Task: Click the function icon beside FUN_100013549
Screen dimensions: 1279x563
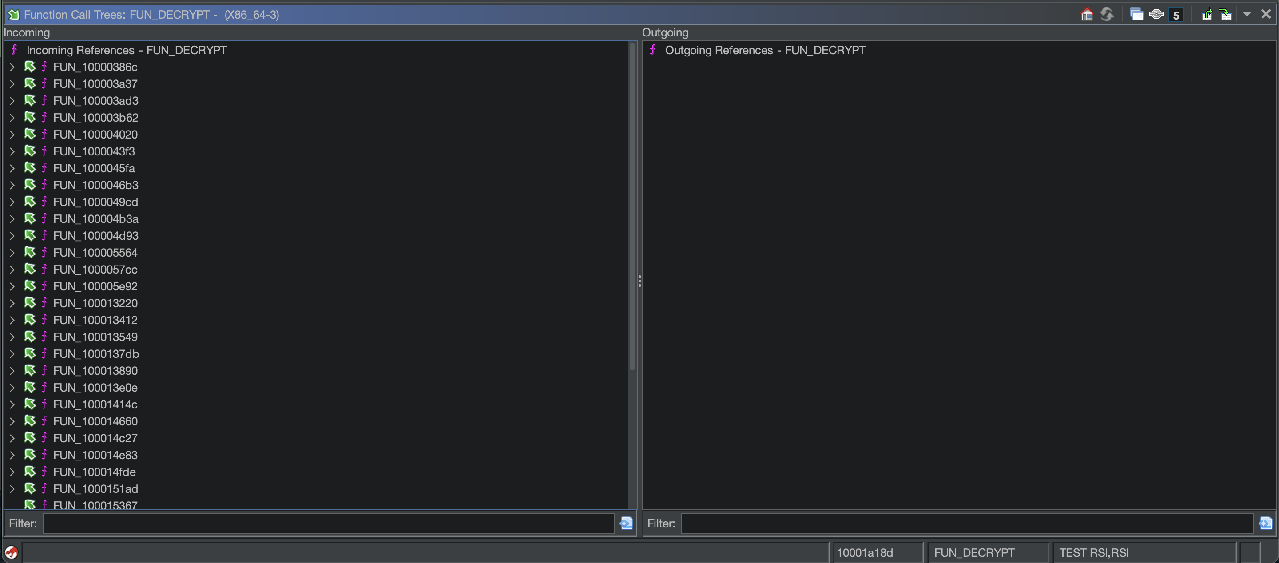Action: click(x=44, y=337)
